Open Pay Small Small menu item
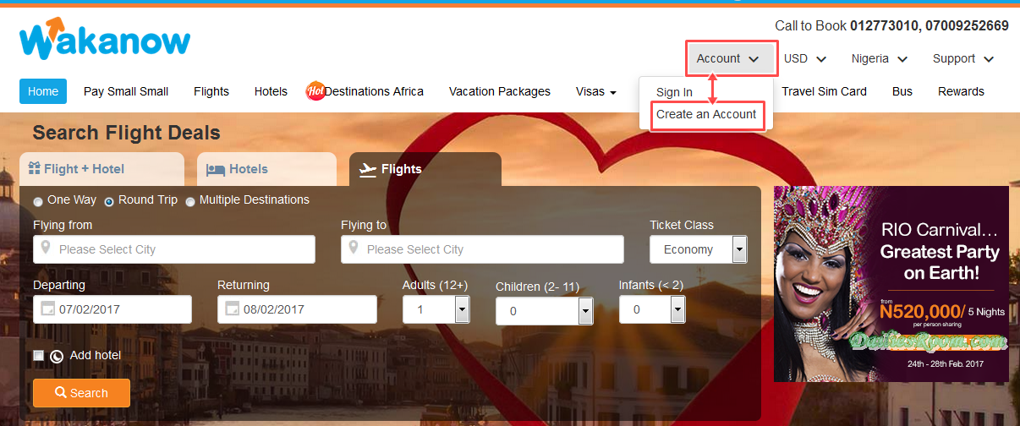Image resolution: width=1020 pixels, height=426 pixels. click(x=126, y=91)
